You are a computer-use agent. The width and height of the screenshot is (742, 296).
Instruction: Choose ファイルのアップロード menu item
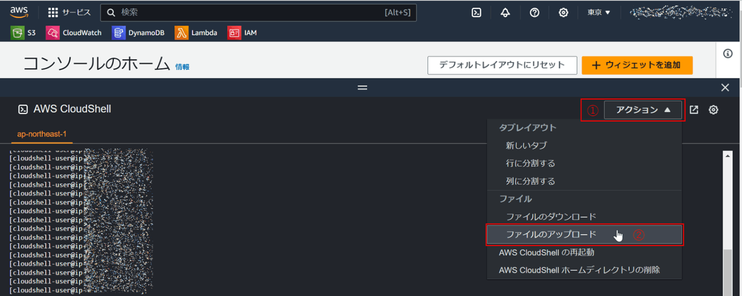tap(584, 234)
